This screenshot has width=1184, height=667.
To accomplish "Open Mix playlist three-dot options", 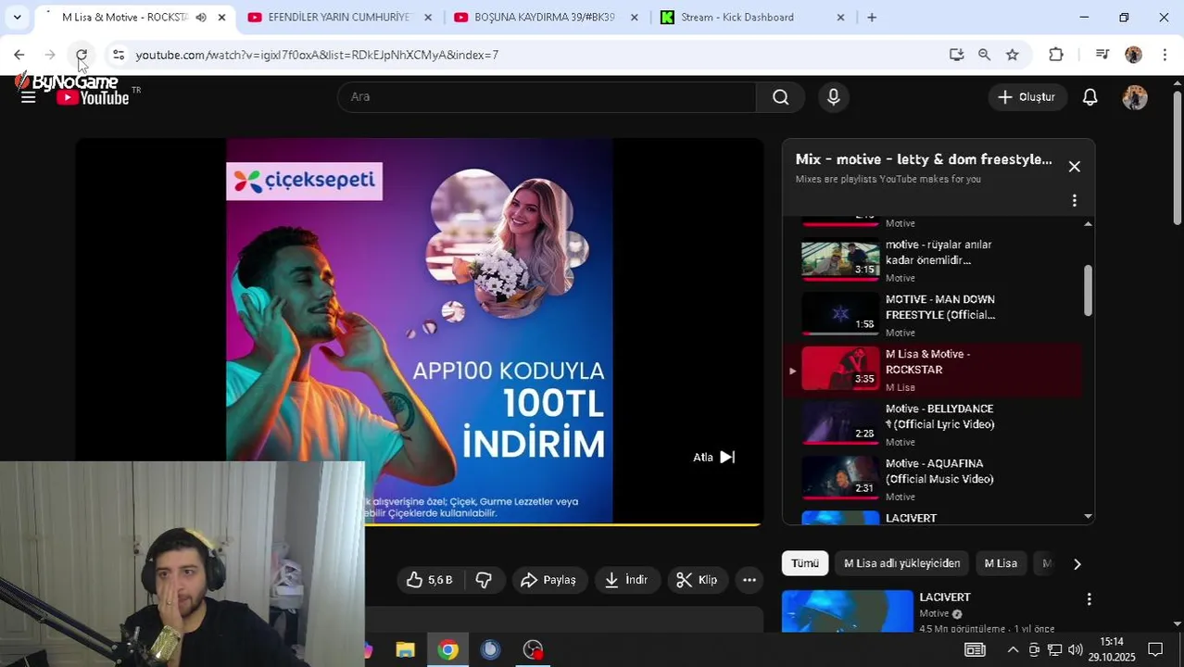I will (x=1075, y=200).
